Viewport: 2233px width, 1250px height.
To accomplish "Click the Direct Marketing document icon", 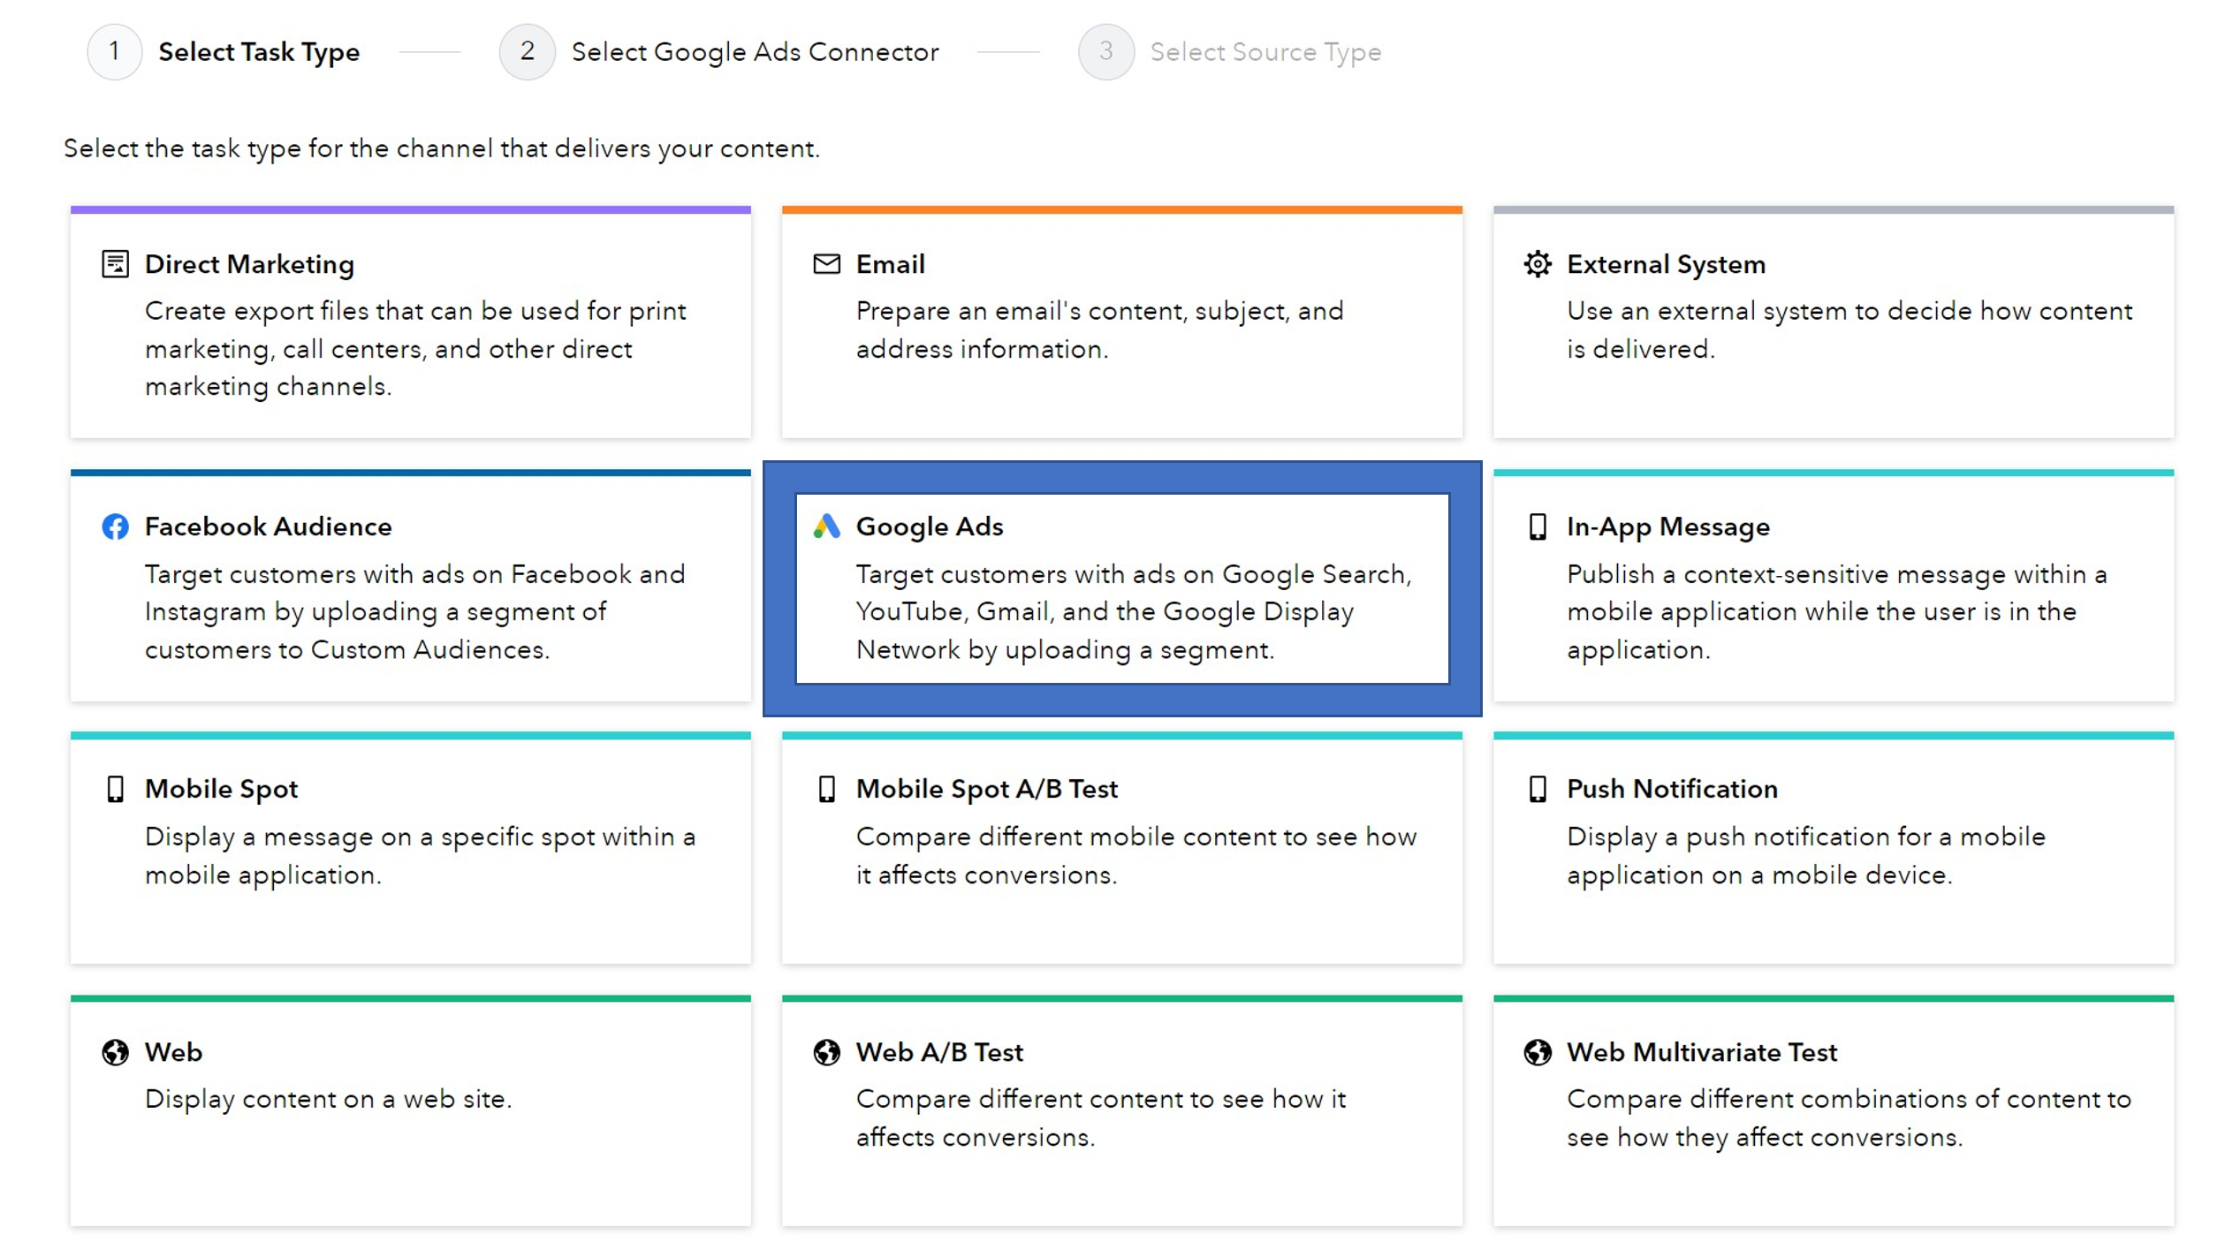I will (116, 263).
